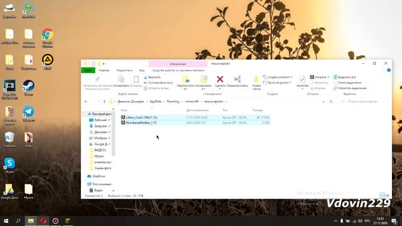Go back with the left arrow
The height and width of the screenshot is (226, 402).
[x=86, y=102]
